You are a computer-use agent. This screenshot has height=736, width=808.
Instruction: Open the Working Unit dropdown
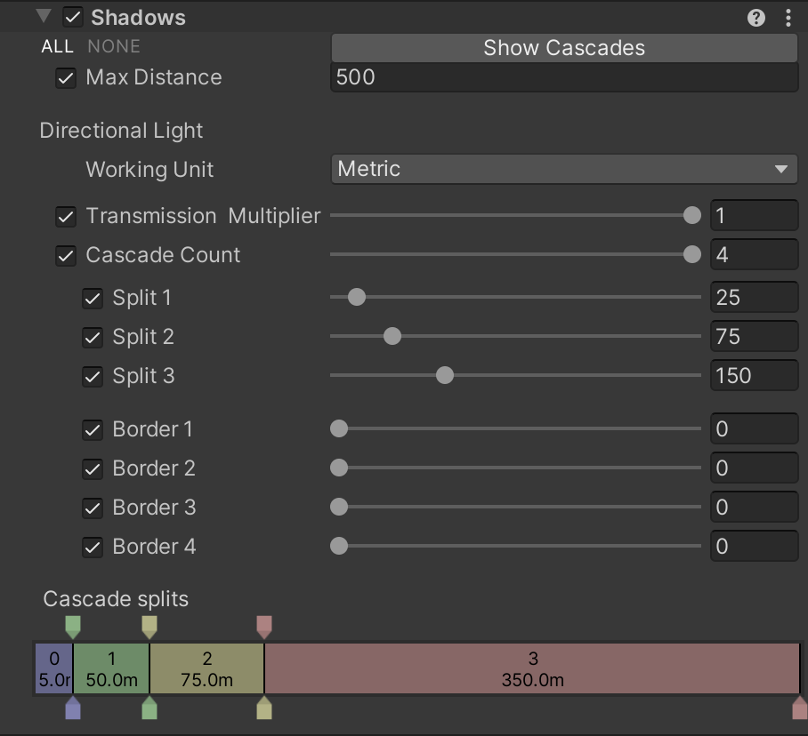coord(563,169)
